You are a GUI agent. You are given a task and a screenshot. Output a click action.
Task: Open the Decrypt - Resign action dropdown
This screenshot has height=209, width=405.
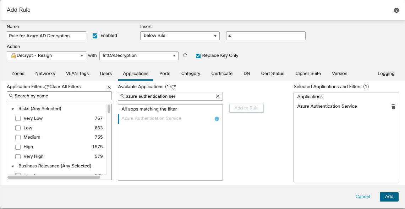pos(46,55)
